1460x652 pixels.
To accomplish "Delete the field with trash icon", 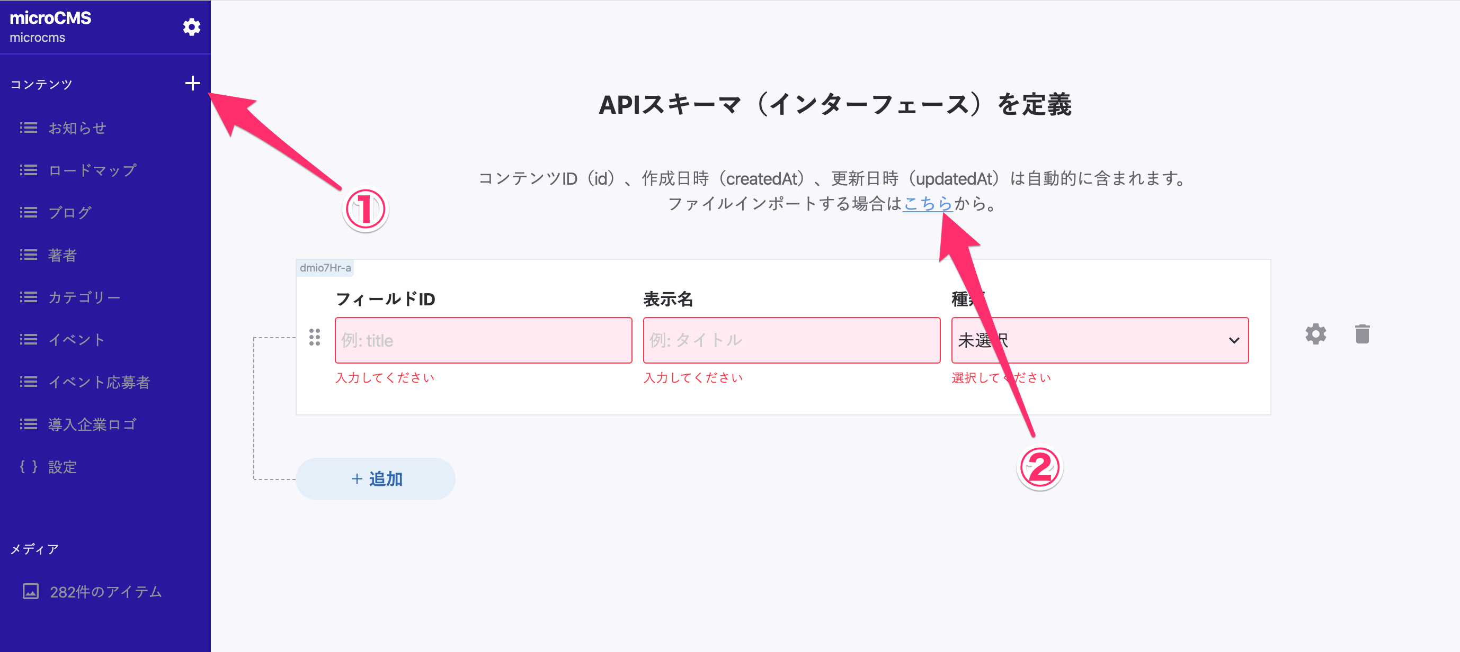I will tap(1362, 334).
